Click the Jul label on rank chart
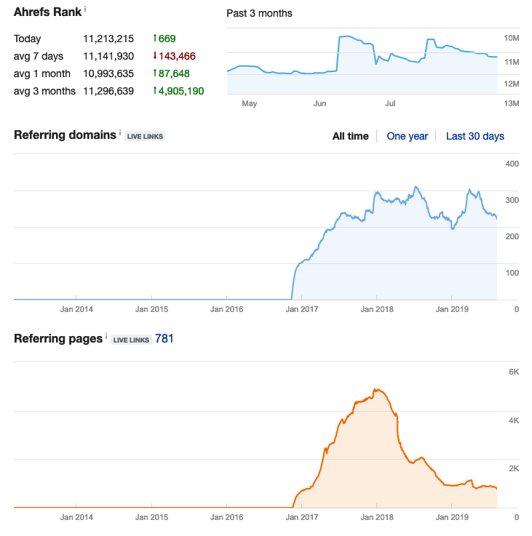The width and height of the screenshot is (532, 536). 390,103
